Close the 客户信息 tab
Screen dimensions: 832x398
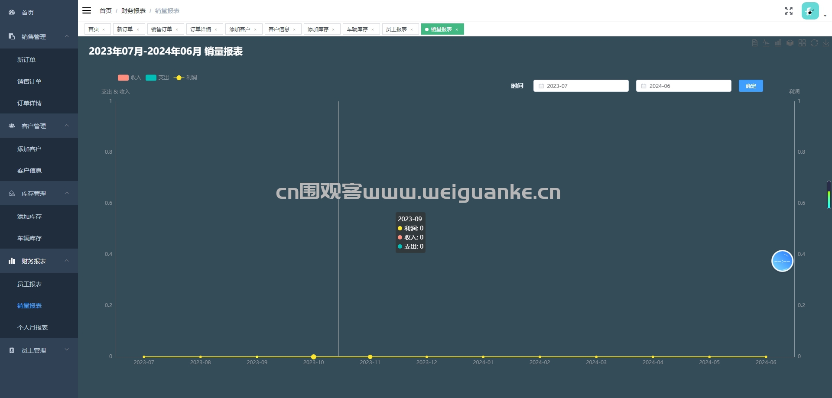click(x=294, y=29)
